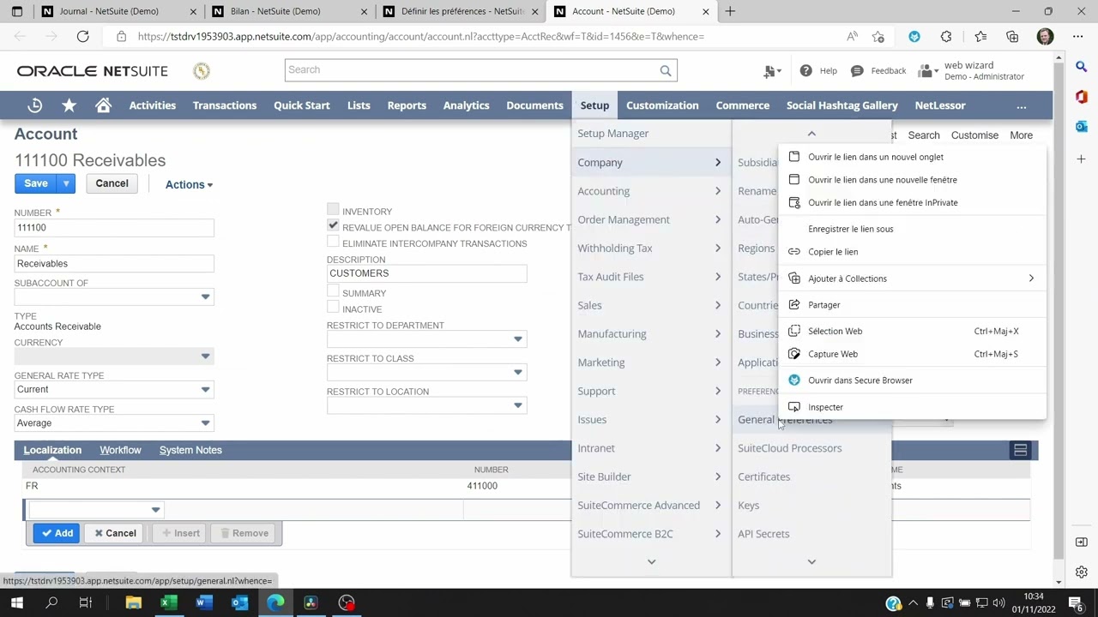This screenshot has height=617, width=1098.
Task: Open the Cash Flow Rate Type dropdown
Action: coord(205,422)
